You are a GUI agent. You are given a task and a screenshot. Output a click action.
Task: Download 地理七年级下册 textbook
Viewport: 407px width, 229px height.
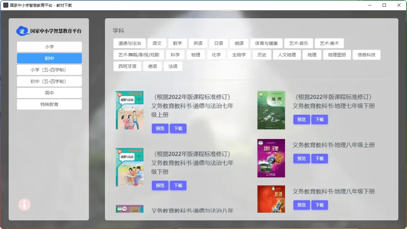[x=320, y=119]
